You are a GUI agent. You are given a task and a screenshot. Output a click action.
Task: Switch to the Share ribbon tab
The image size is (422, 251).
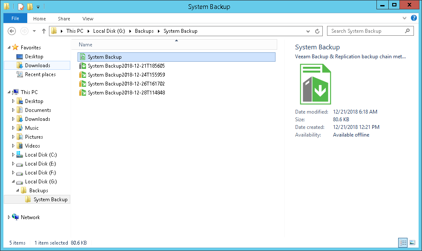[64, 19]
